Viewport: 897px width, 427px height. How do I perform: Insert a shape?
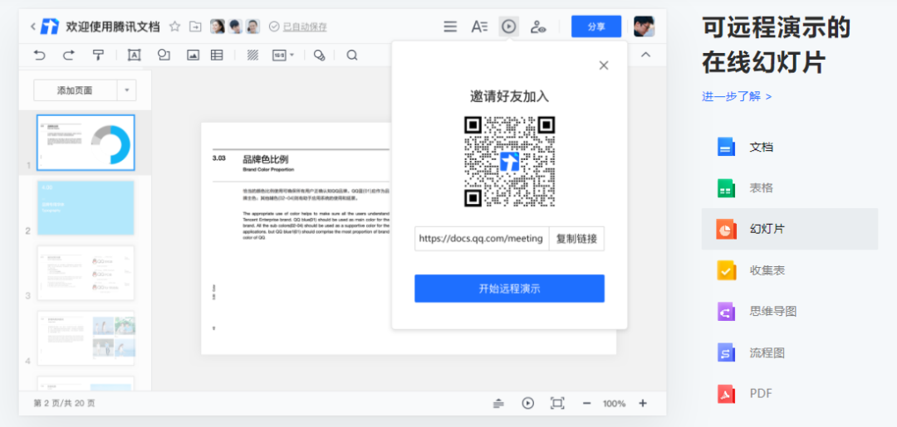click(164, 56)
